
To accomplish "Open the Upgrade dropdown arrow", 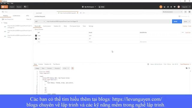I will point(190,7).
